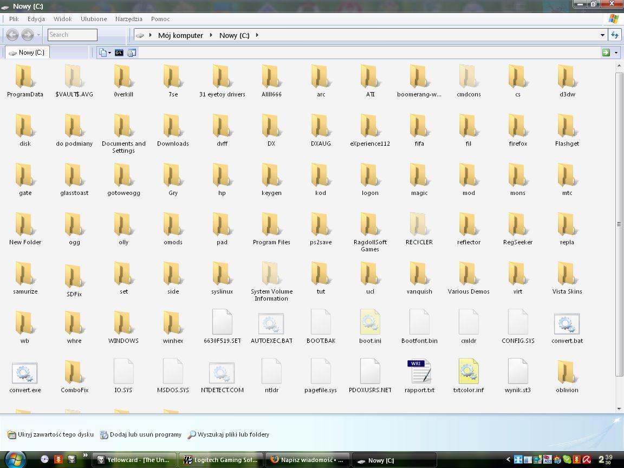Screen dimensions: 624x468
Task: Click the refresh icon beside address bar
Action: 615,35
